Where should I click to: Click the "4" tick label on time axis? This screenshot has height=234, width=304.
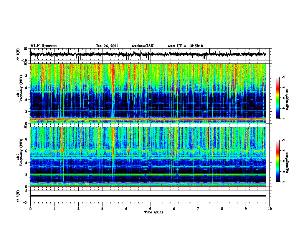click(x=126, y=209)
